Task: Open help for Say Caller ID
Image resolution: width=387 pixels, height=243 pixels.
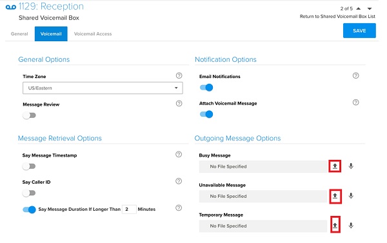Action: 179,181
